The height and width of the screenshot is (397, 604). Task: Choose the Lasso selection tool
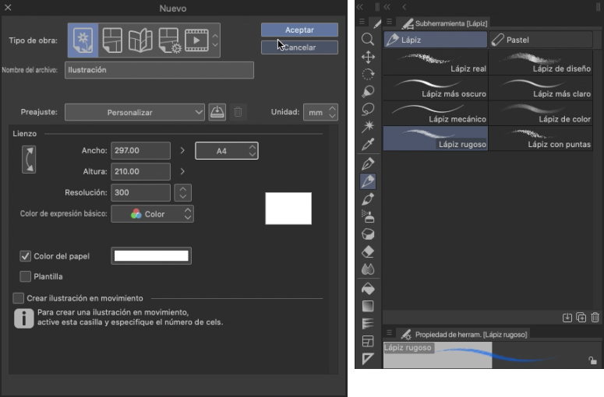coord(368,108)
